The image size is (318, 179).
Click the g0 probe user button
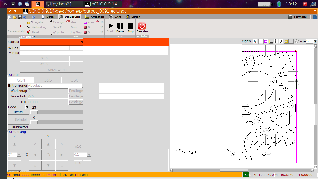tap(56, 32)
